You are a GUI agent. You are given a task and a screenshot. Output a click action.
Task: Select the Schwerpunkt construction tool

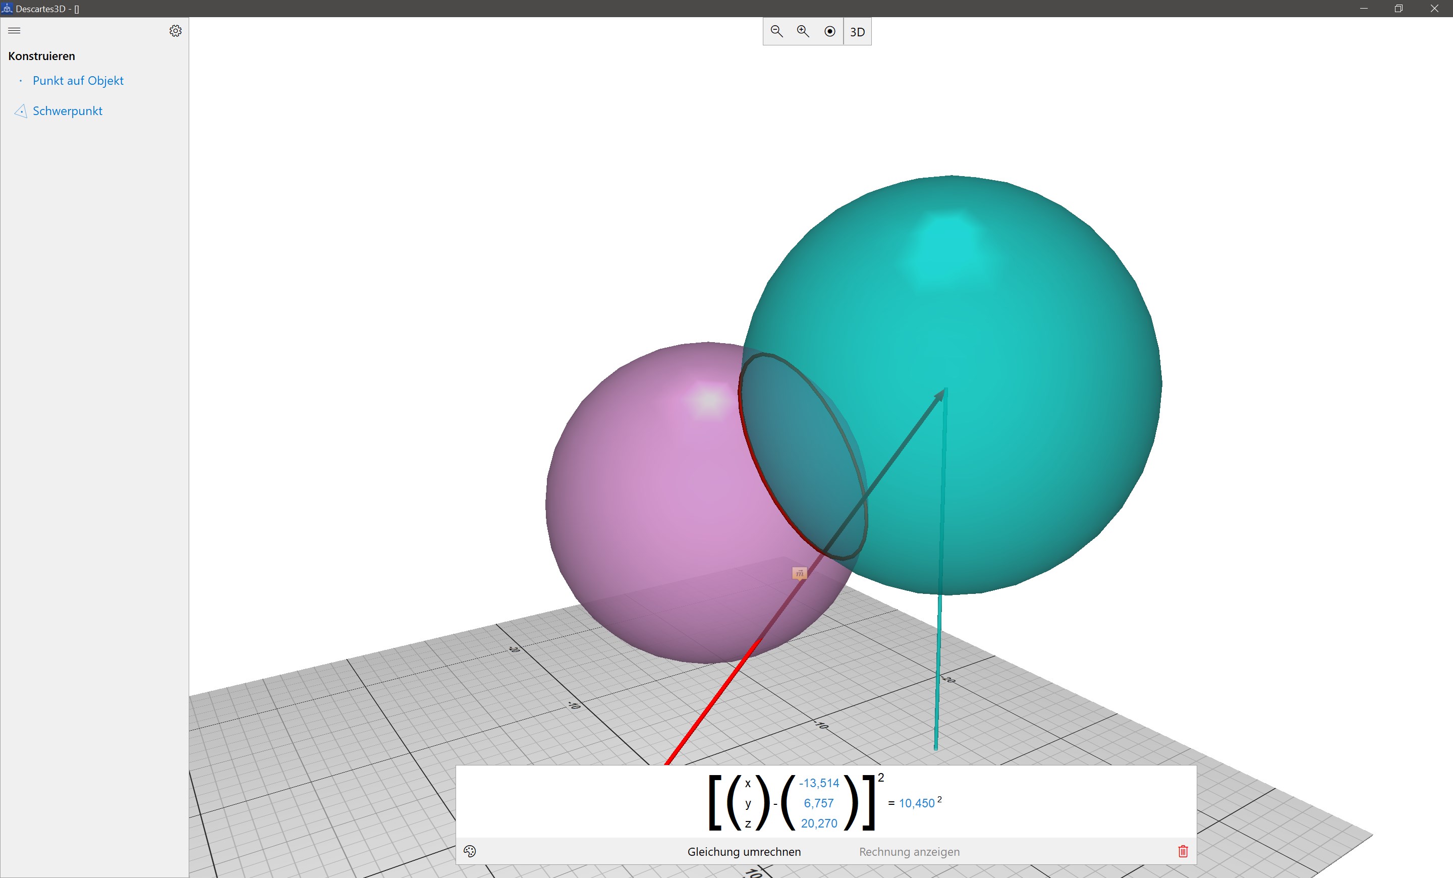(67, 111)
